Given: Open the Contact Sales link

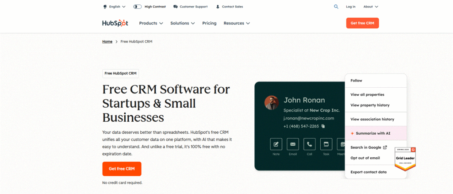Looking at the screenshot, I should coord(232,7).
